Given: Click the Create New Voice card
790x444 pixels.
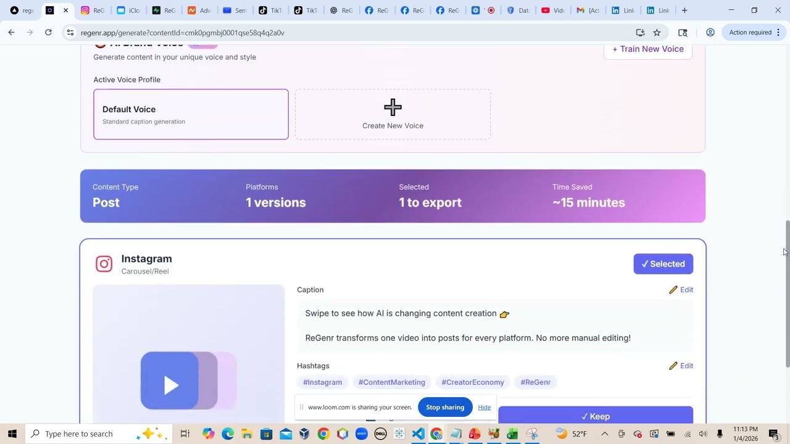Looking at the screenshot, I should 393,114.
